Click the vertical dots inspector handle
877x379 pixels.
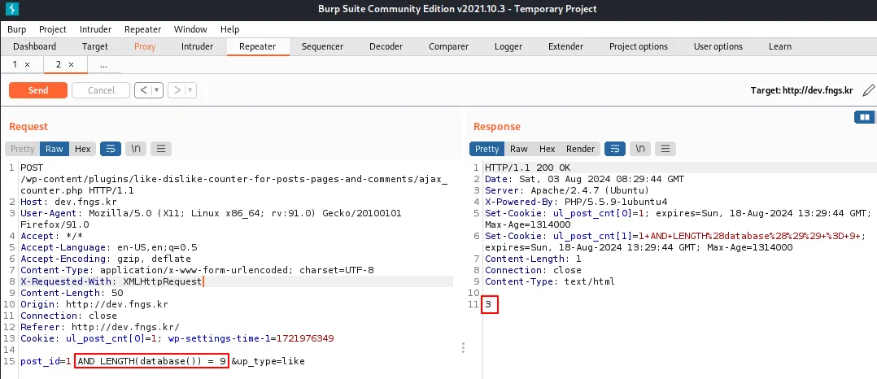click(463, 348)
